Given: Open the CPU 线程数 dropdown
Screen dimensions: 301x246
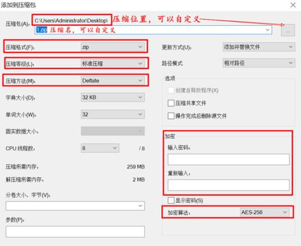Looking at the screenshot, I should pos(100,148).
